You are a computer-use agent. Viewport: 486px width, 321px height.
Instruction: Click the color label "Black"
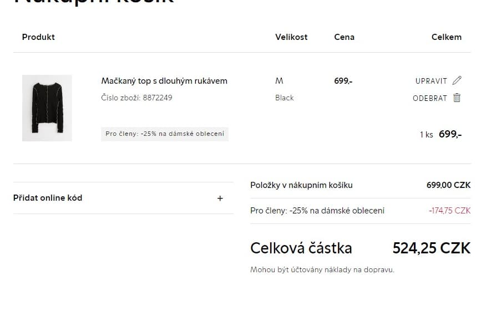click(285, 98)
